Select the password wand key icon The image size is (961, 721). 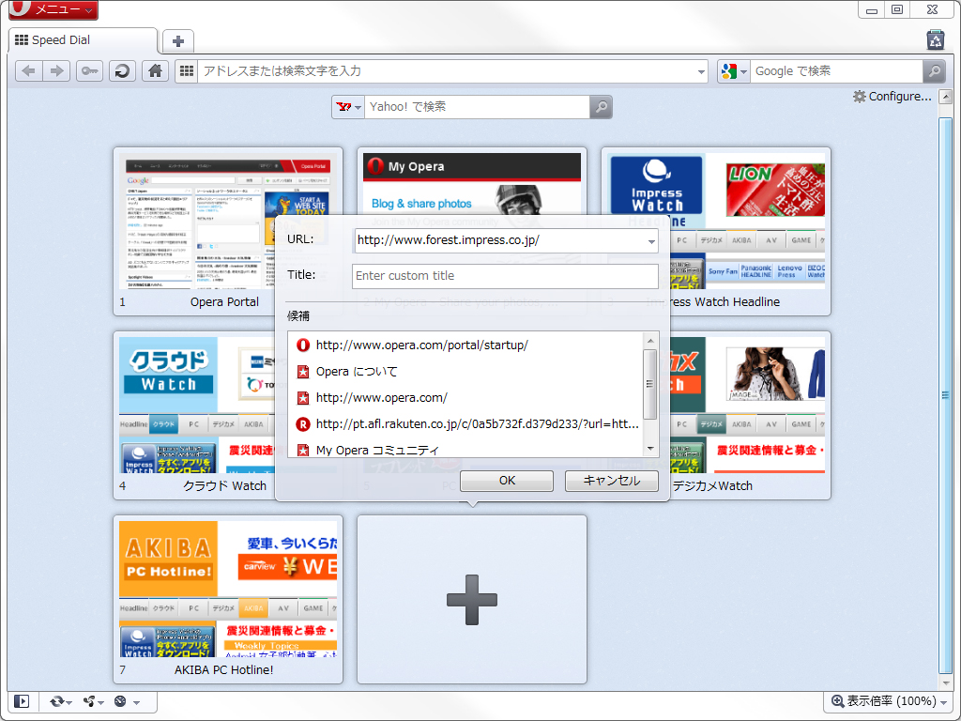(89, 70)
